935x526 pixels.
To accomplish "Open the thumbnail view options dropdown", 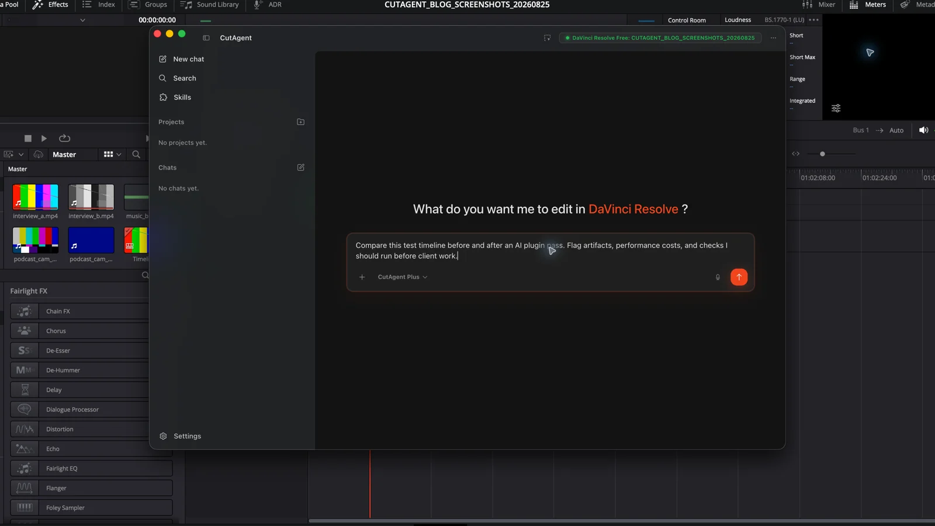I will point(112,155).
